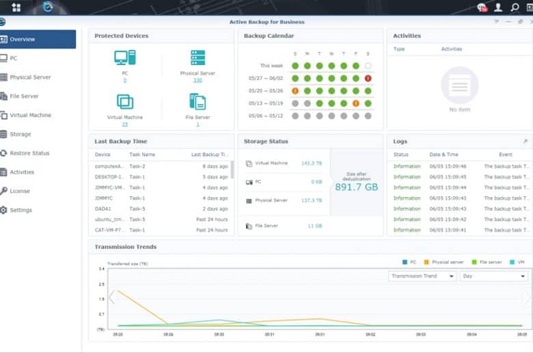Click the 891.7 GB deduplication value

pos(356,187)
